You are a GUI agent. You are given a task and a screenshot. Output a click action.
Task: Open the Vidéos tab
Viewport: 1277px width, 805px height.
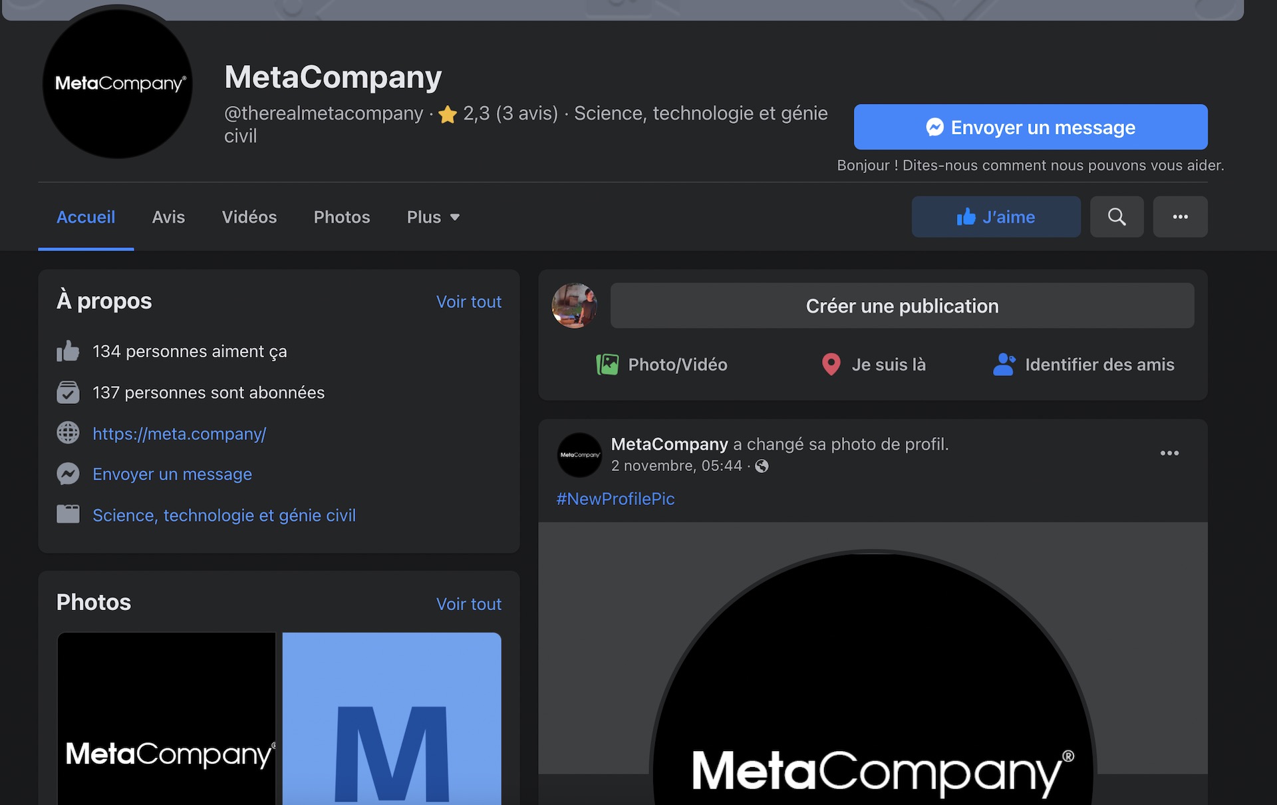point(249,217)
